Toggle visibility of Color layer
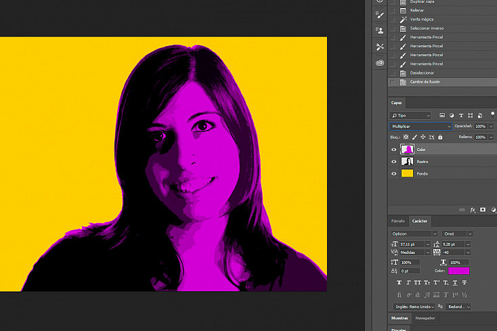This screenshot has width=497, height=331. click(x=394, y=150)
